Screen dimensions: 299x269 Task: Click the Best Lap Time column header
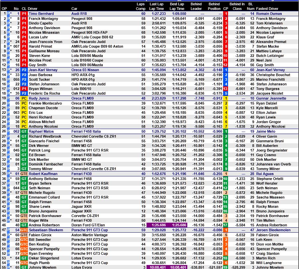point(177,6)
